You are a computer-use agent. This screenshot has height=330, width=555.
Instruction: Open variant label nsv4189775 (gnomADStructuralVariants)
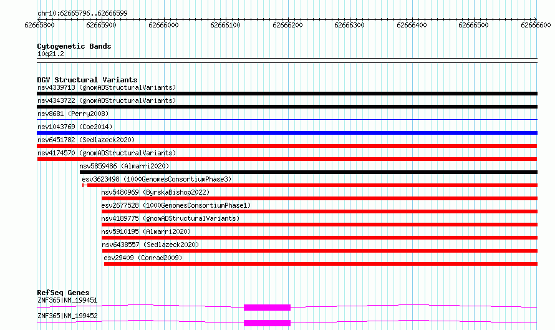click(170, 218)
